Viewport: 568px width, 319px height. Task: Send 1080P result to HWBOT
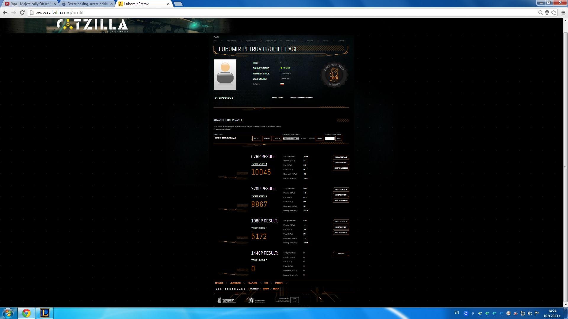[x=341, y=227]
